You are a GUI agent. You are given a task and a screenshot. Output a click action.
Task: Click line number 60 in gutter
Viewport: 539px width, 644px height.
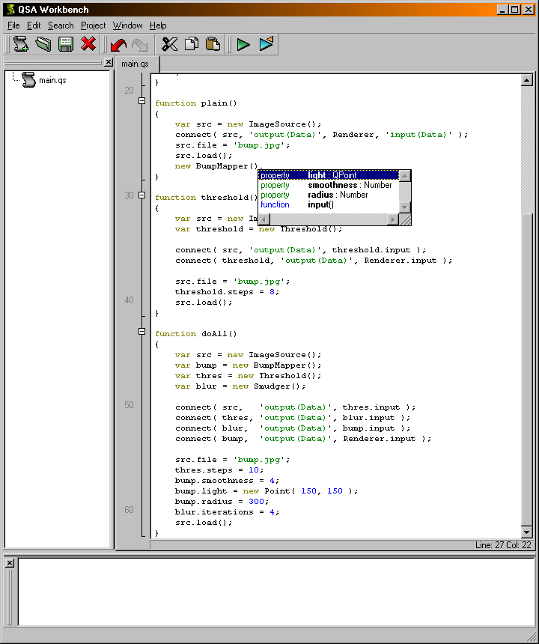(x=129, y=510)
